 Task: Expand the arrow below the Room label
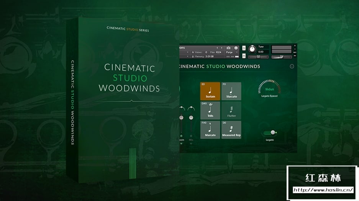coord(181,144)
